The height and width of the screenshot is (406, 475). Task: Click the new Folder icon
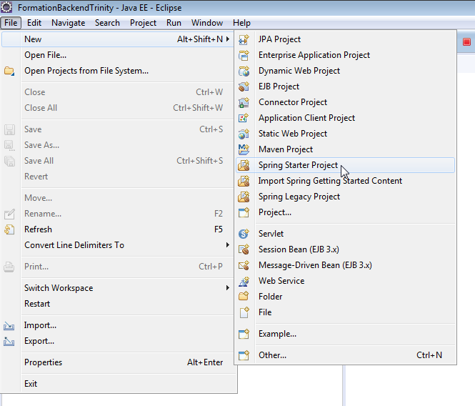pyautogui.click(x=244, y=296)
